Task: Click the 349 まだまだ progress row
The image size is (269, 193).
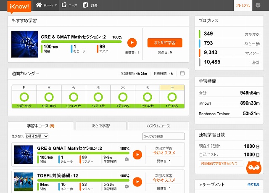Action: 229,34
